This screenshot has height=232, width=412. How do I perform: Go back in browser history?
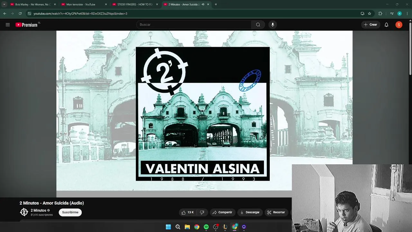click(5, 14)
